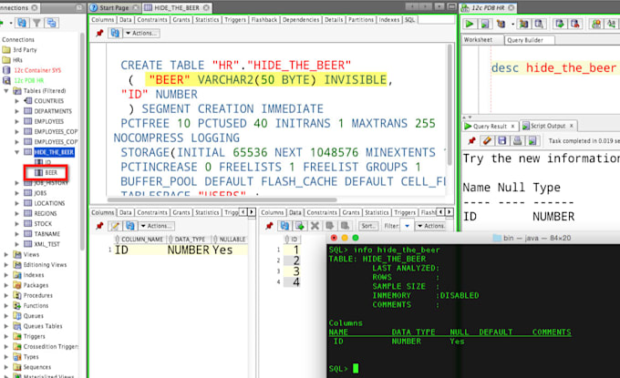Click the Rollback icon in worksheet toolbar

pyautogui.click(x=575, y=24)
